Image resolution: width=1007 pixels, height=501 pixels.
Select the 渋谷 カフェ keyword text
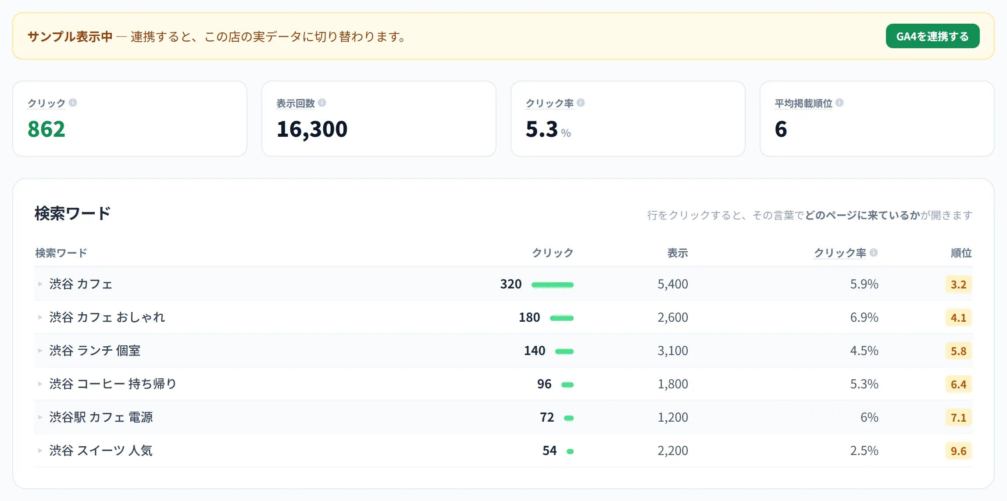[x=81, y=284]
